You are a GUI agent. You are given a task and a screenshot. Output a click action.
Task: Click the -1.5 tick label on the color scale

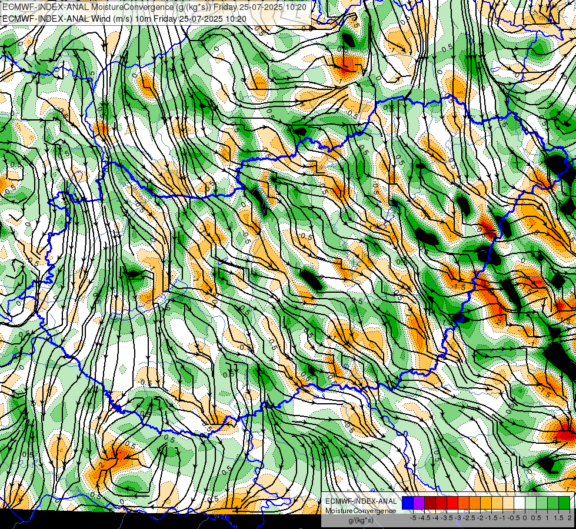(491, 518)
